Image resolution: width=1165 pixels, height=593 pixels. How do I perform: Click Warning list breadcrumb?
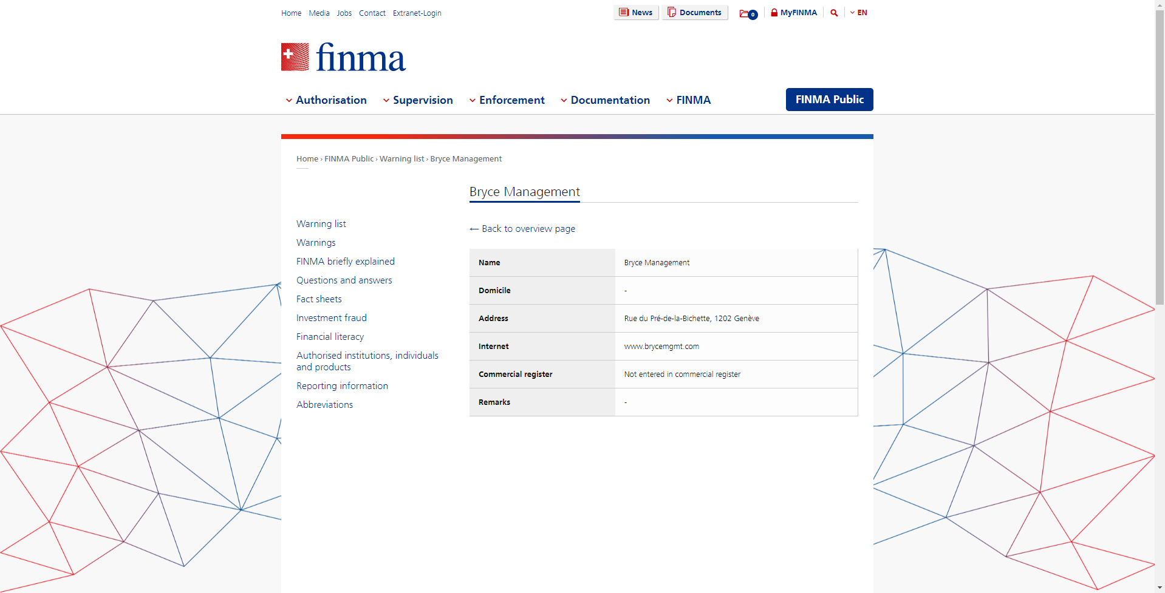coord(401,159)
